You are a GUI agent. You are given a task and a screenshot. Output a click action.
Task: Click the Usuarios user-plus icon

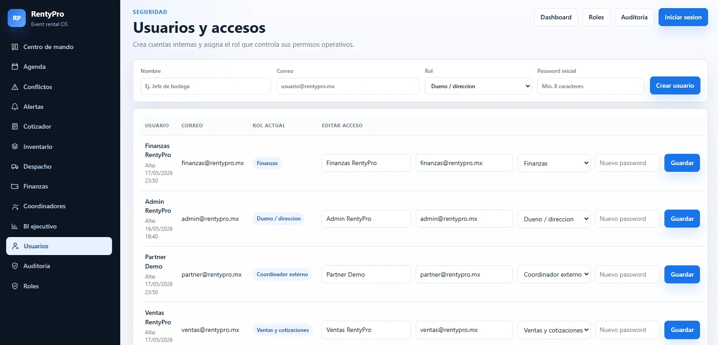(15, 246)
